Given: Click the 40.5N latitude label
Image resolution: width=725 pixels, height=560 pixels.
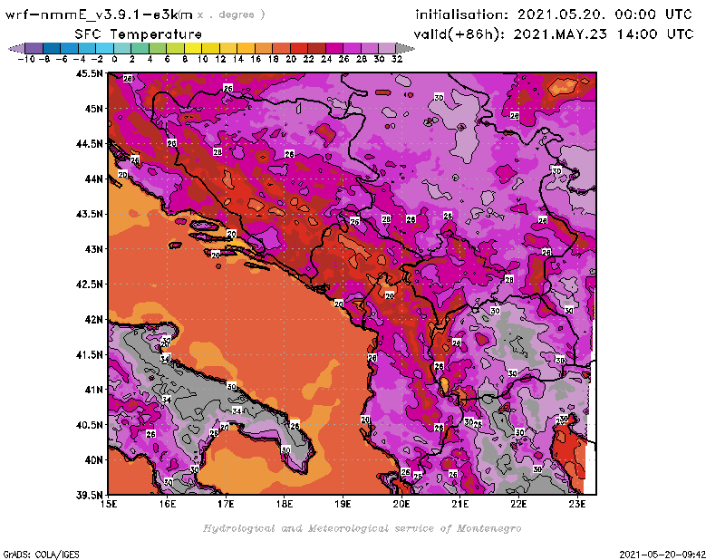Looking at the screenshot, I should (90, 425).
